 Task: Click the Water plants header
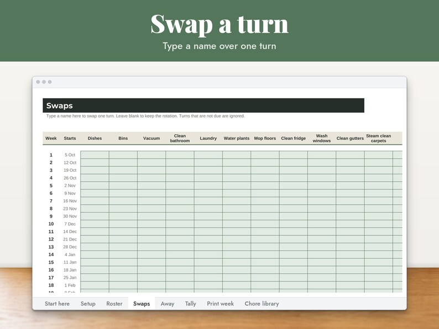click(x=237, y=139)
